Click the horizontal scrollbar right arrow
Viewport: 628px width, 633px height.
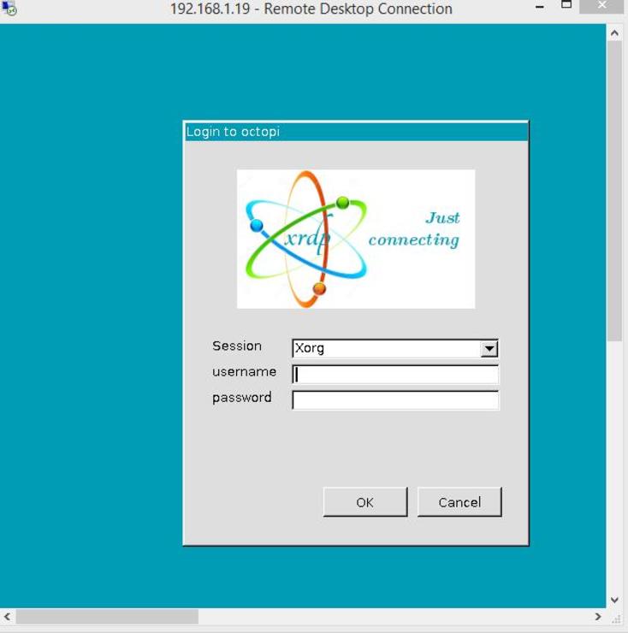[598, 617]
